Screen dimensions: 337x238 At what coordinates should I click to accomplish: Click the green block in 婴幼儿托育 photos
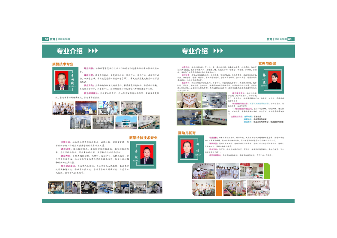267,171
